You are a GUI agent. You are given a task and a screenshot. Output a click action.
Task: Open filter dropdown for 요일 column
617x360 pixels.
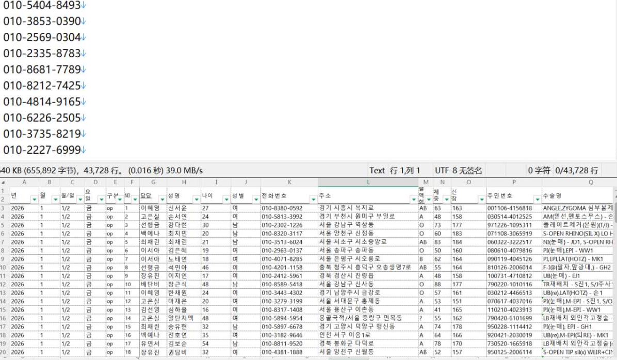(101, 200)
